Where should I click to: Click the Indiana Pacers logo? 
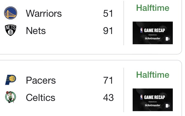coord(11,80)
